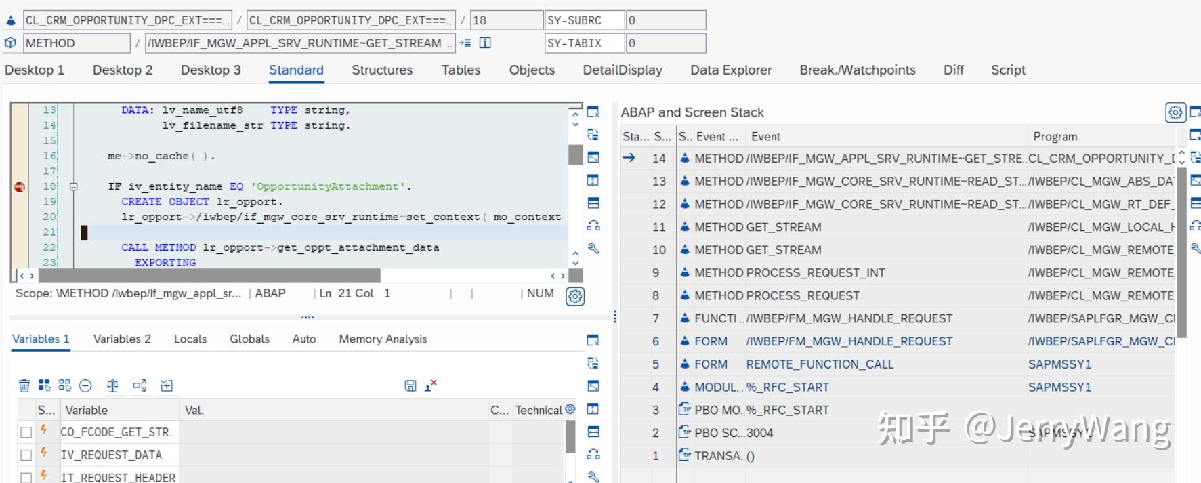Open source code editor settings gear

[x=575, y=296]
